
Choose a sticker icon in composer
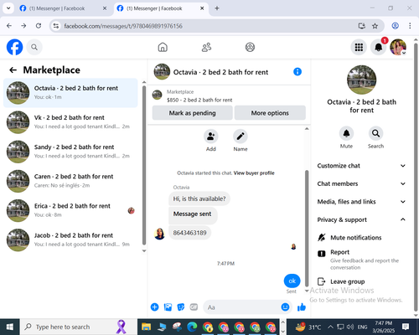click(181, 307)
